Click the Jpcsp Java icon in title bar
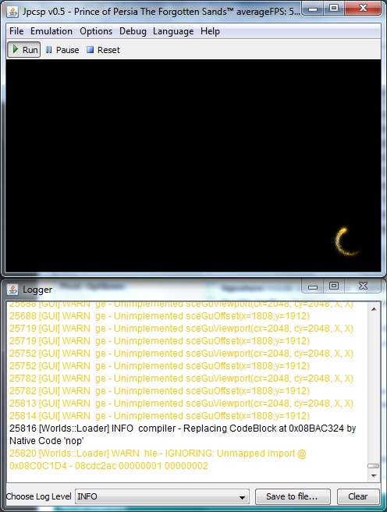Viewport: 387px width, 512px height. (x=12, y=12)
